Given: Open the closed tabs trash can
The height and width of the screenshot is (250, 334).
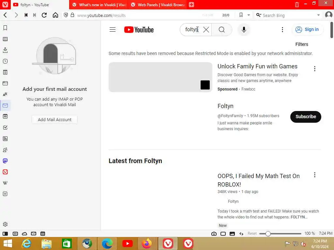Looking at the screenshot, I should [x=297, y=5].
